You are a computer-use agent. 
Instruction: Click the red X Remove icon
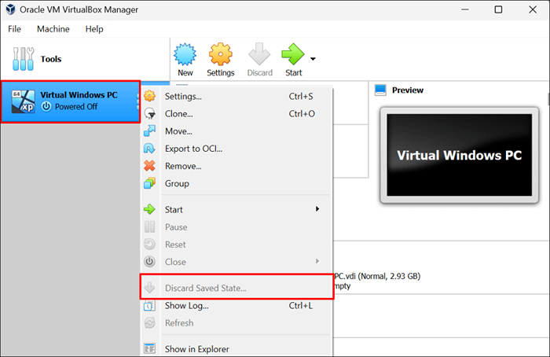click(149, 166)
